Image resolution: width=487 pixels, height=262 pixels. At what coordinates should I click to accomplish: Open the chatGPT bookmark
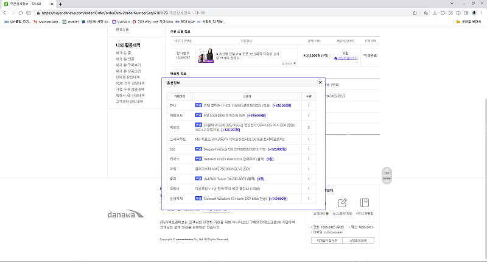click(x=71, y=22)
